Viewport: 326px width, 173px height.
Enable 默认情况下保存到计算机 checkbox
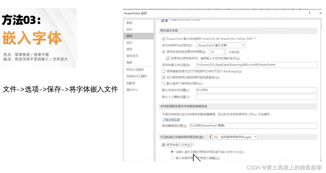(164, 83)
